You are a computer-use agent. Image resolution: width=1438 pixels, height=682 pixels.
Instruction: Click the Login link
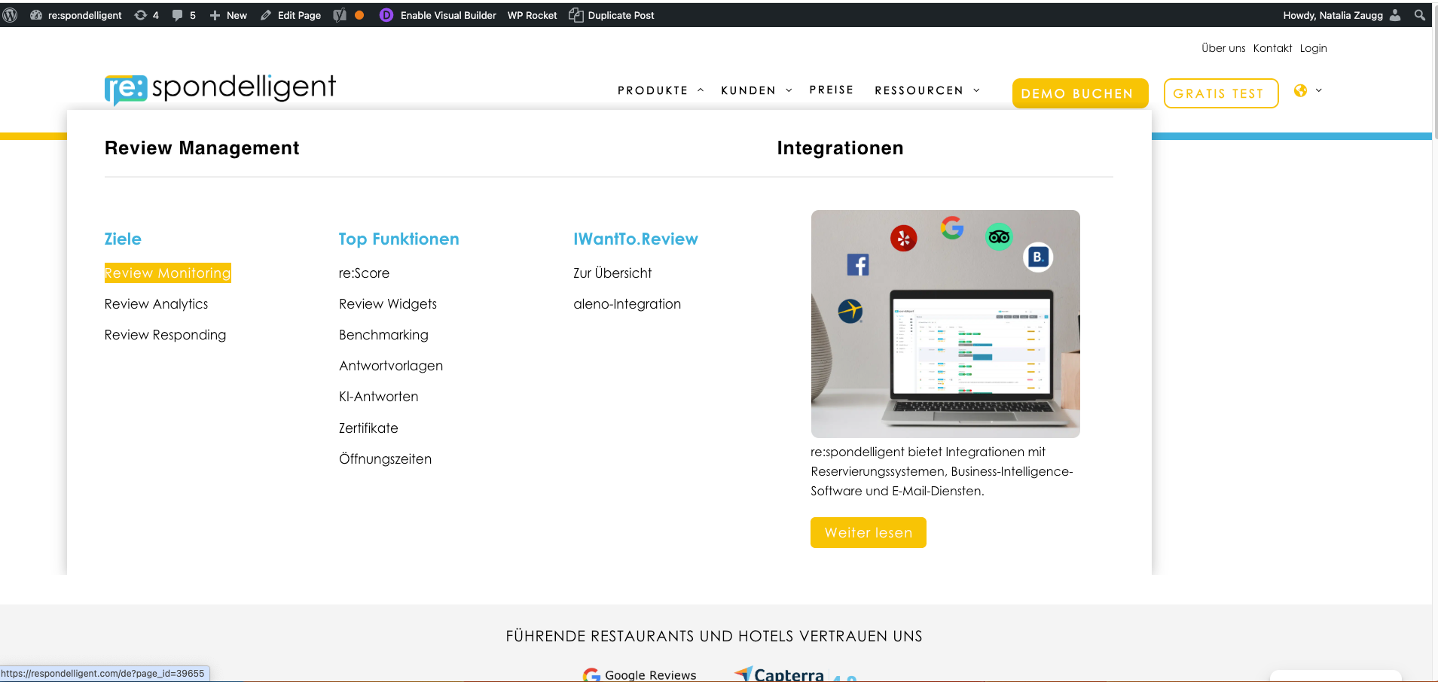1313,48
